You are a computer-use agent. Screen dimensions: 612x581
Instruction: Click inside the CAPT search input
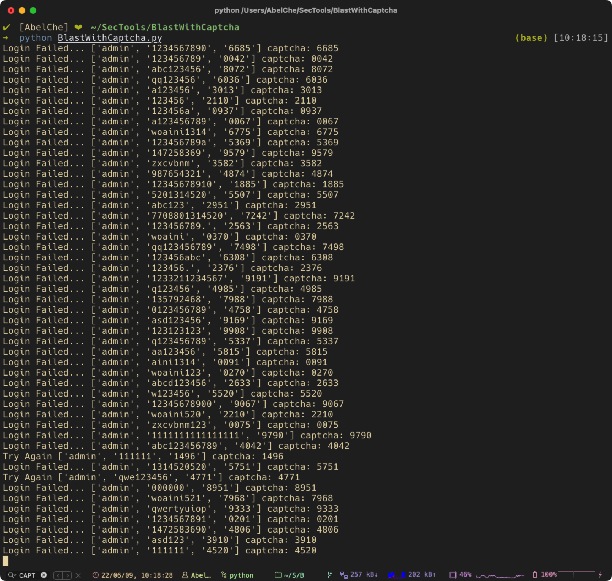coord(27,575)
